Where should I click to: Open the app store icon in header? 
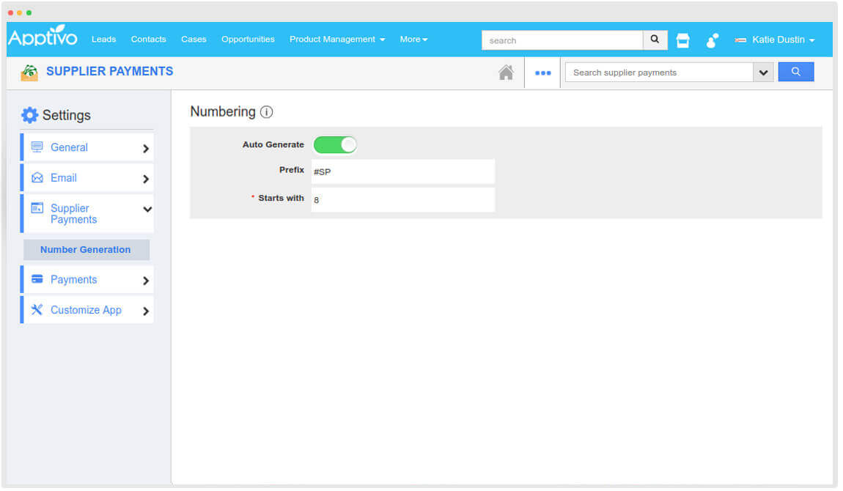[x=682, y=40]
